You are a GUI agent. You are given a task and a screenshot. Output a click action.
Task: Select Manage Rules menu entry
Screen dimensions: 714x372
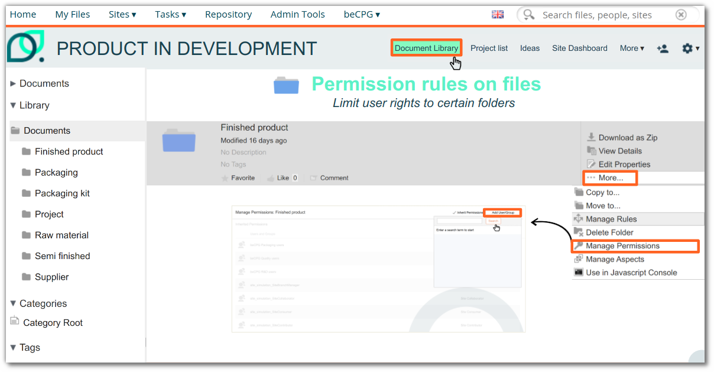(x=611, y=219)
